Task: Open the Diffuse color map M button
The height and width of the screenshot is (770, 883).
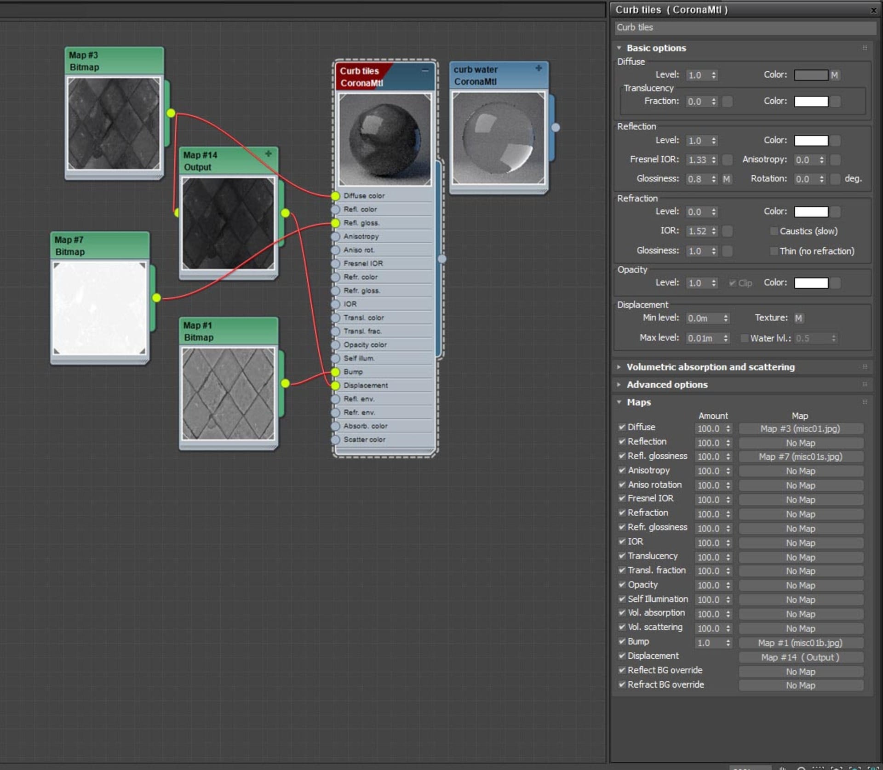Action: 834,75
